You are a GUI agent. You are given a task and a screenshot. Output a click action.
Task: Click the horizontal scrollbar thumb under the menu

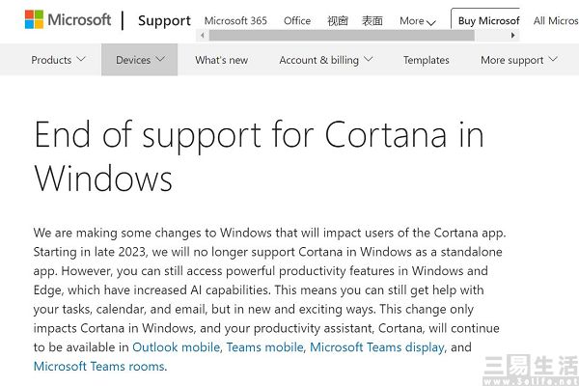coord(342,36)
